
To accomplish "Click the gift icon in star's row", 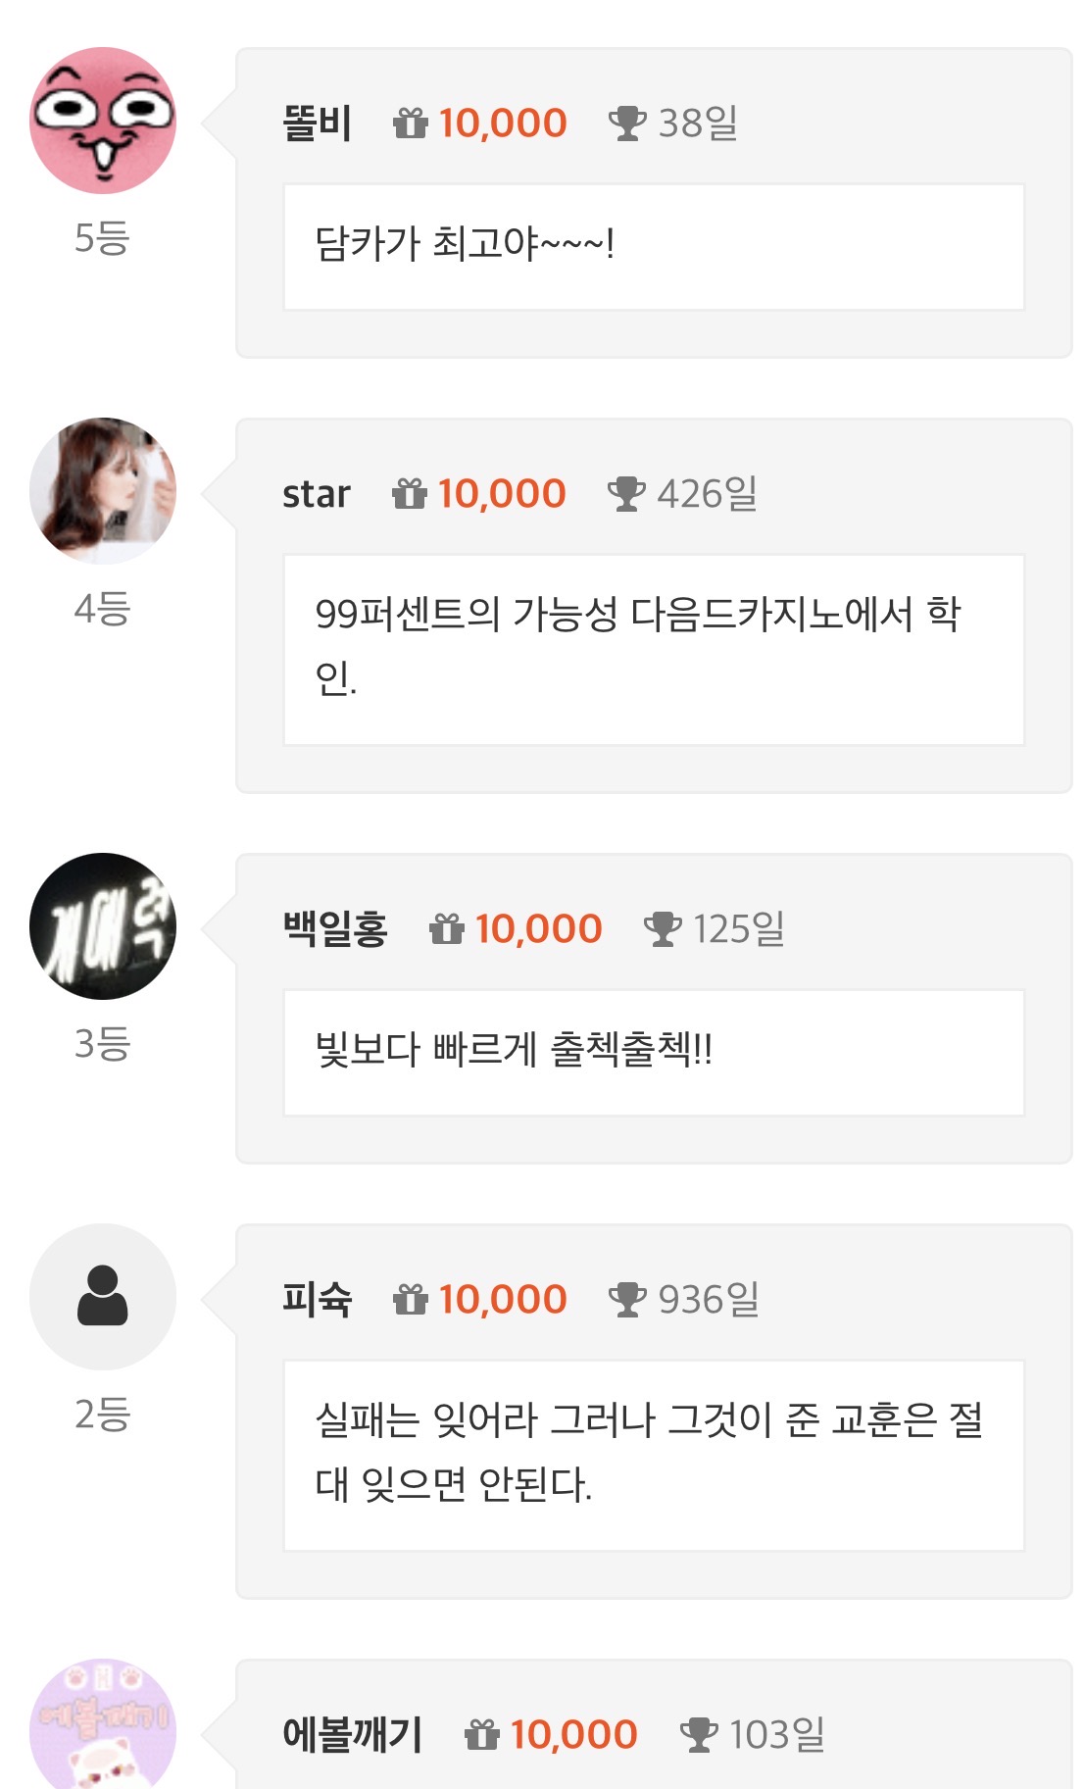I will [x=410, y=494].
